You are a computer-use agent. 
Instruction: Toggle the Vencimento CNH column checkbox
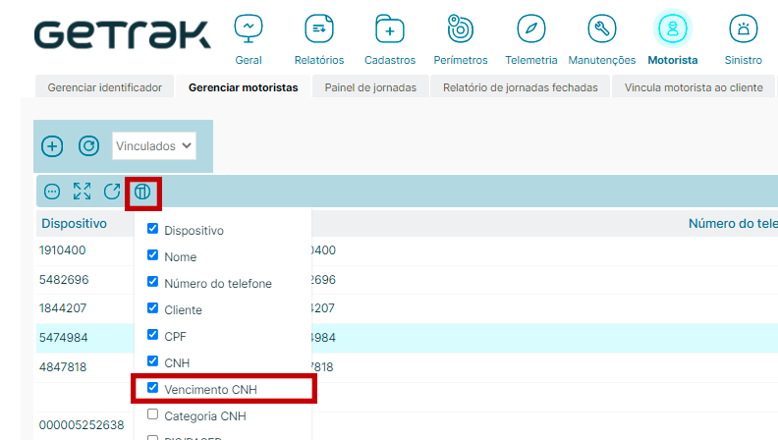[x=153, y=387]
